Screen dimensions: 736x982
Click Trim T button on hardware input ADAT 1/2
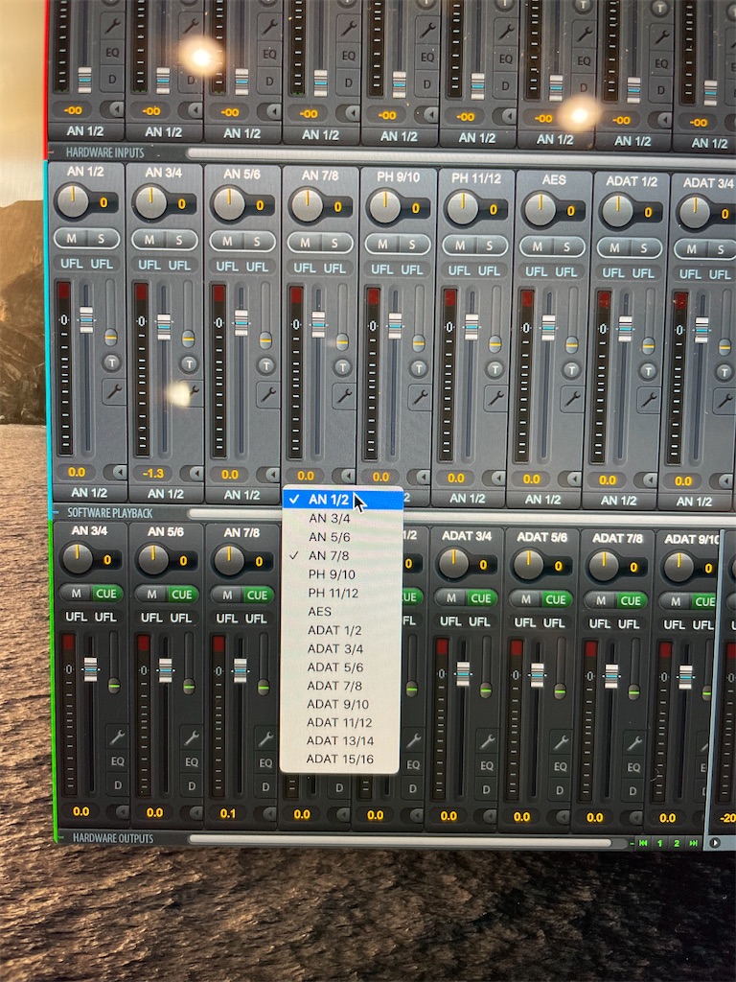(x=648, y=371)
